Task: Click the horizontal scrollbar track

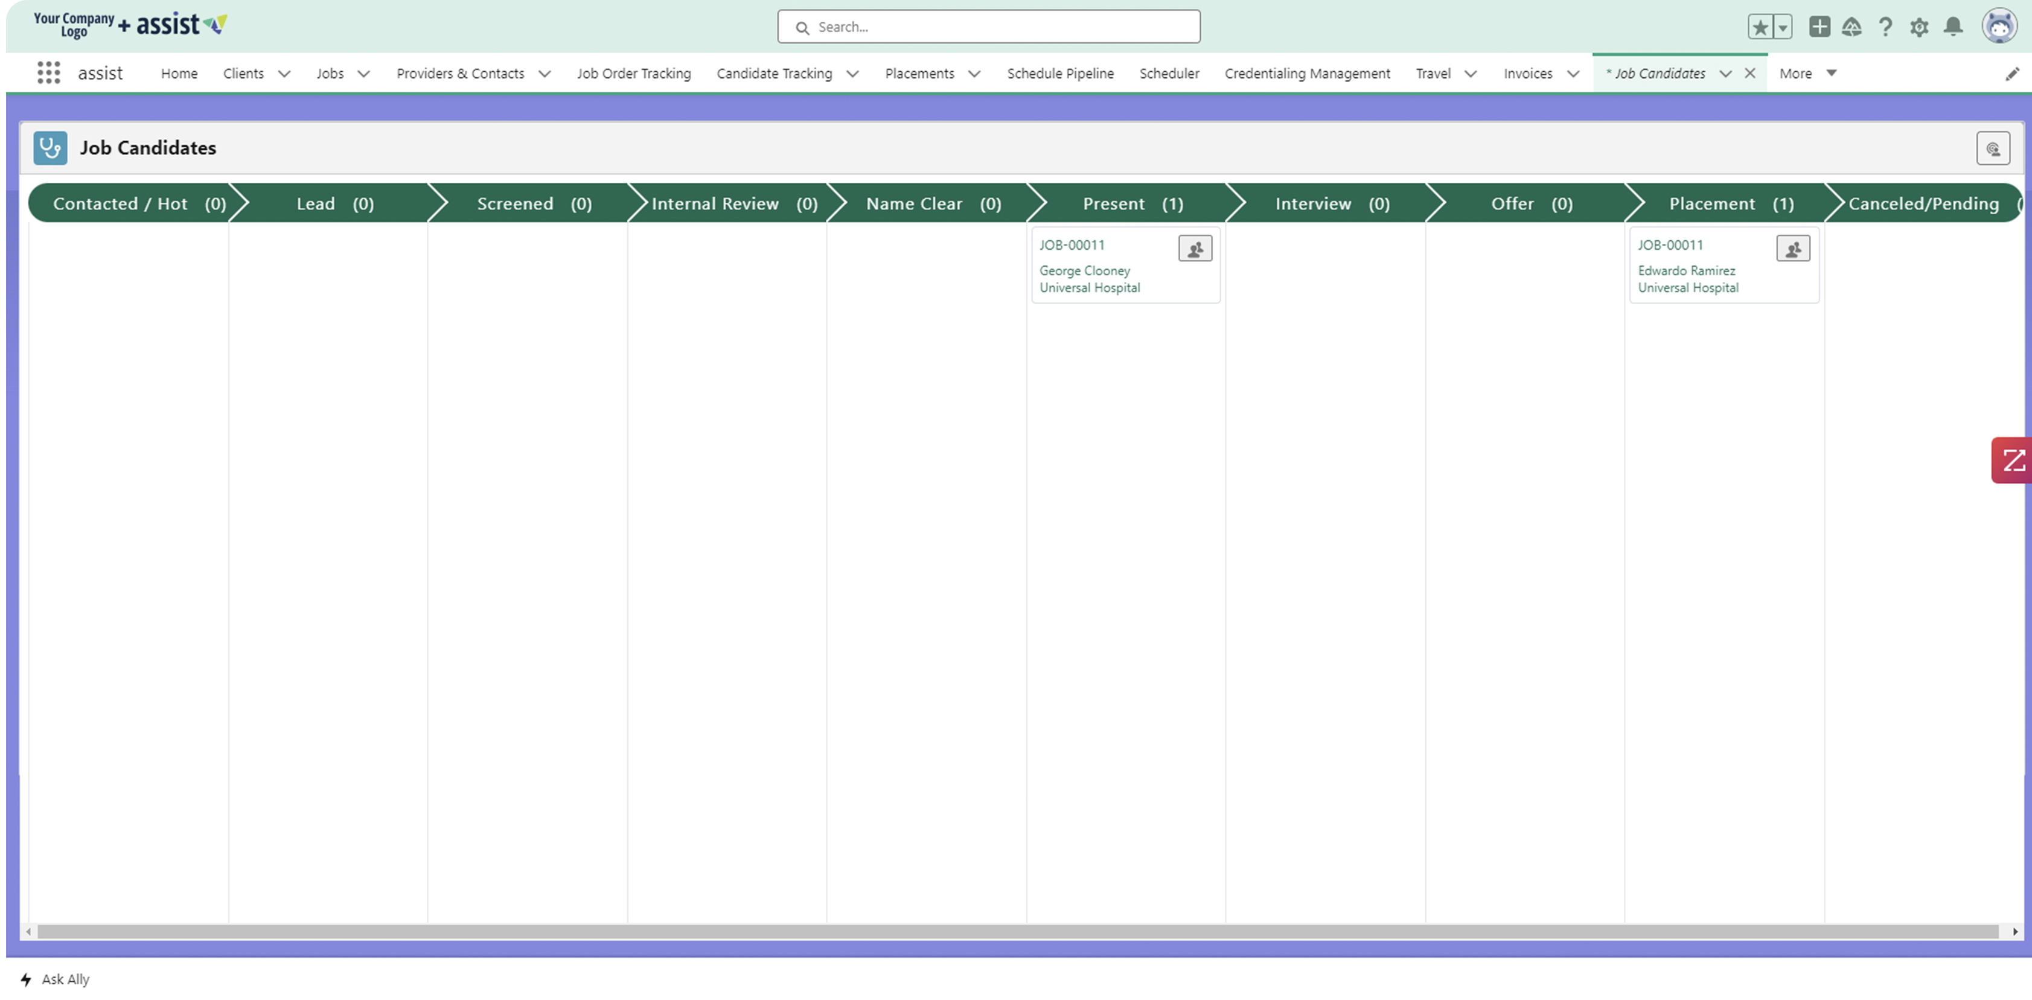Action: 1018,931
